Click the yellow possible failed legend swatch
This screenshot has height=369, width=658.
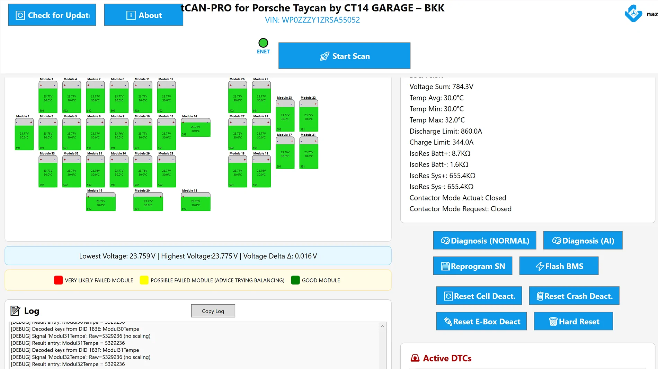[x=144, y=280]
